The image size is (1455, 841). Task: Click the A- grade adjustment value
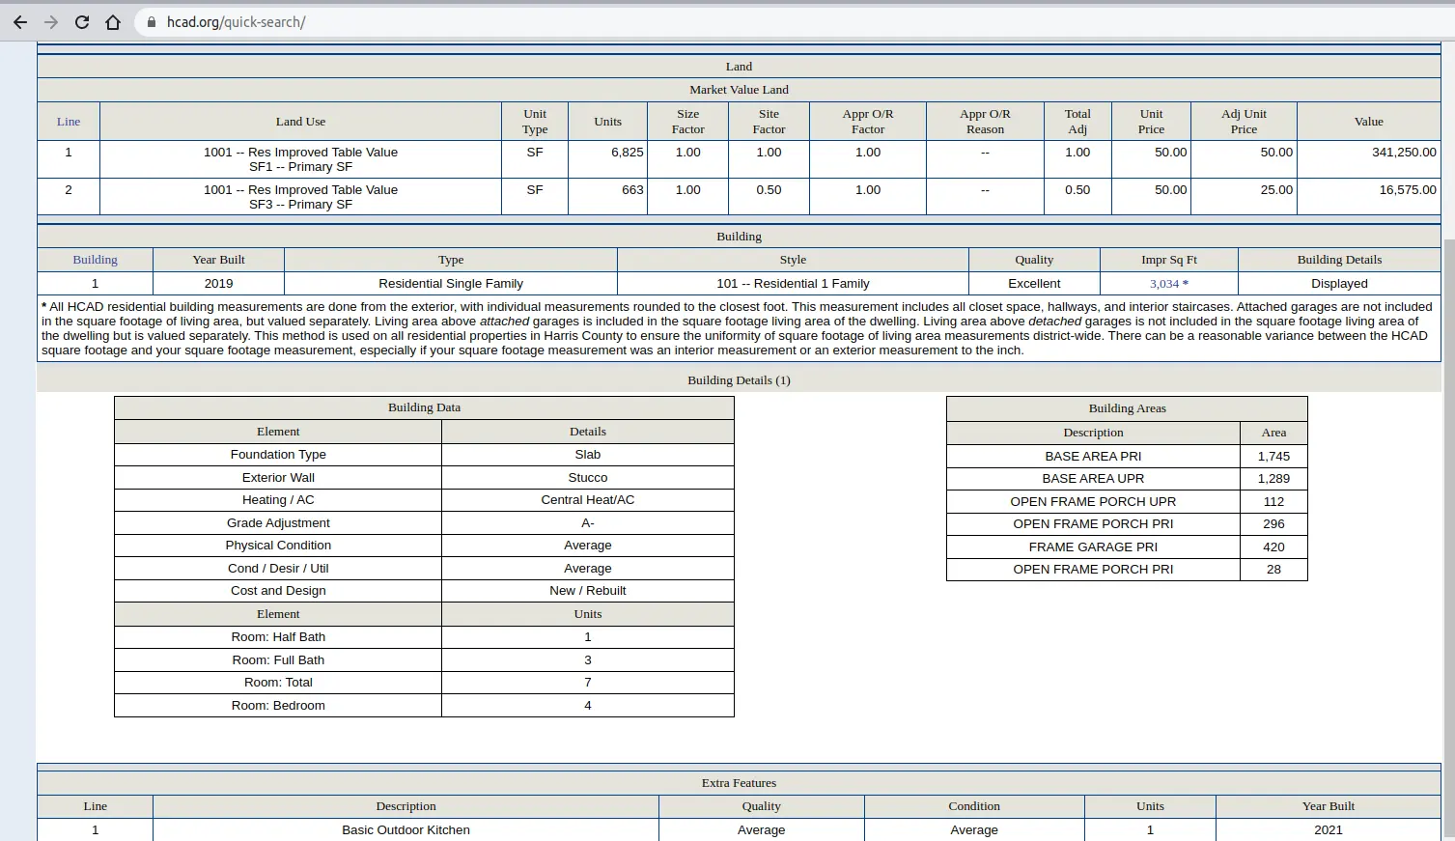pyautogui.click(x=588, y=523)
